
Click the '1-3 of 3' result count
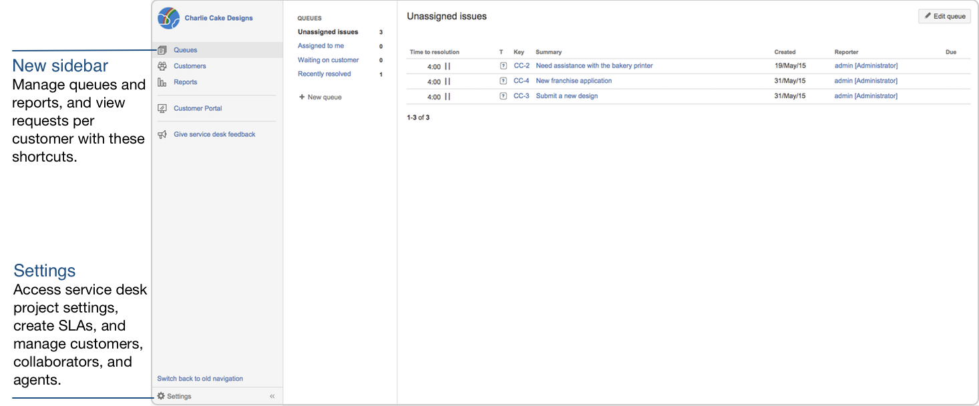[x=418, y=118]
